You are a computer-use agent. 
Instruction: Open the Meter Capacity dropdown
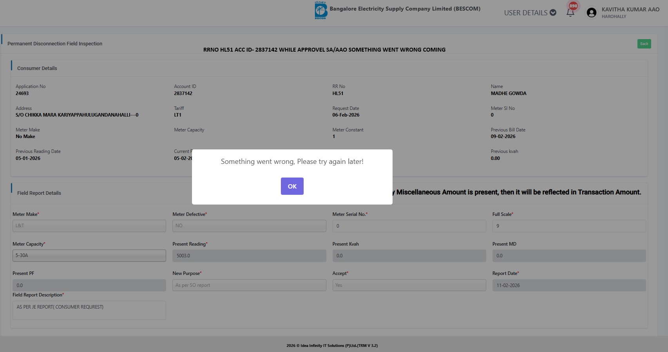pos(89,255)
